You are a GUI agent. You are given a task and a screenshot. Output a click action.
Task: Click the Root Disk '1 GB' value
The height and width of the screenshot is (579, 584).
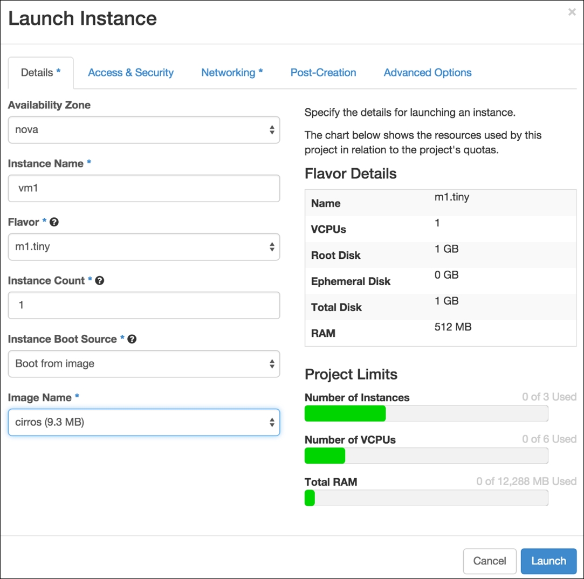tap(446, 249)
